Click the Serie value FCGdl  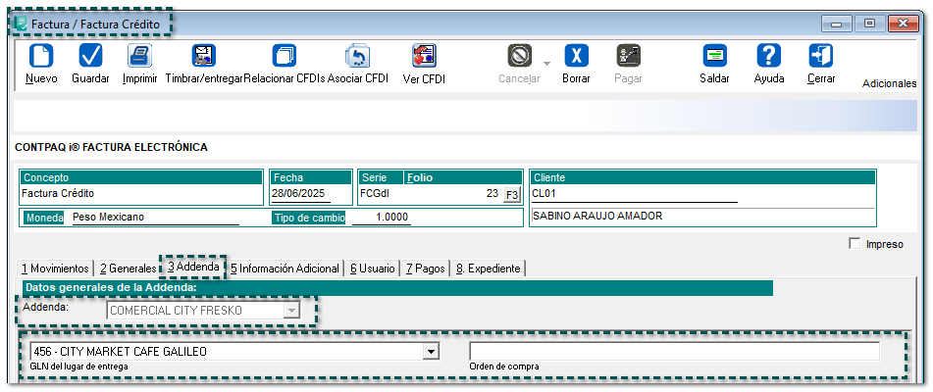[x=375, y=194]
